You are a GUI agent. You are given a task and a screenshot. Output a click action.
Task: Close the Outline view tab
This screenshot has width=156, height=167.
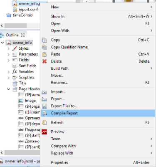pyautogui.click(x=23, y=35)
